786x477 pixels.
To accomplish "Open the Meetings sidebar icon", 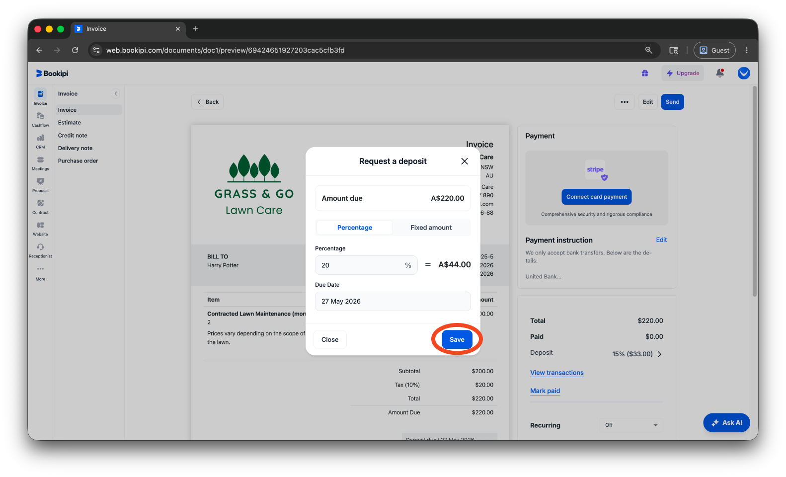I will tap(40, 163).
